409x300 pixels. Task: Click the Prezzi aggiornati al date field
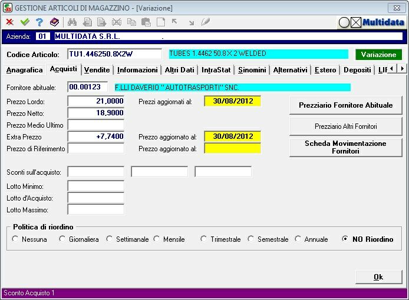pyautogui.click(x=233, y=101)
